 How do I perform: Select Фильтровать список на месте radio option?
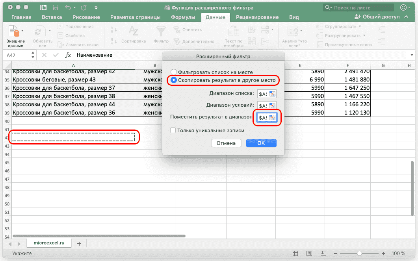(174, 72)
